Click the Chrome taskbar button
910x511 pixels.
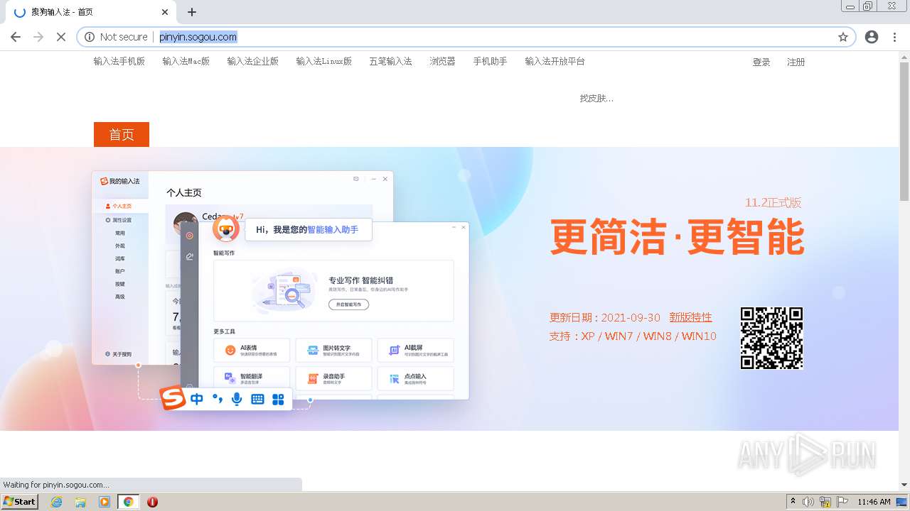pyautogui.click(x=129, y=502)
